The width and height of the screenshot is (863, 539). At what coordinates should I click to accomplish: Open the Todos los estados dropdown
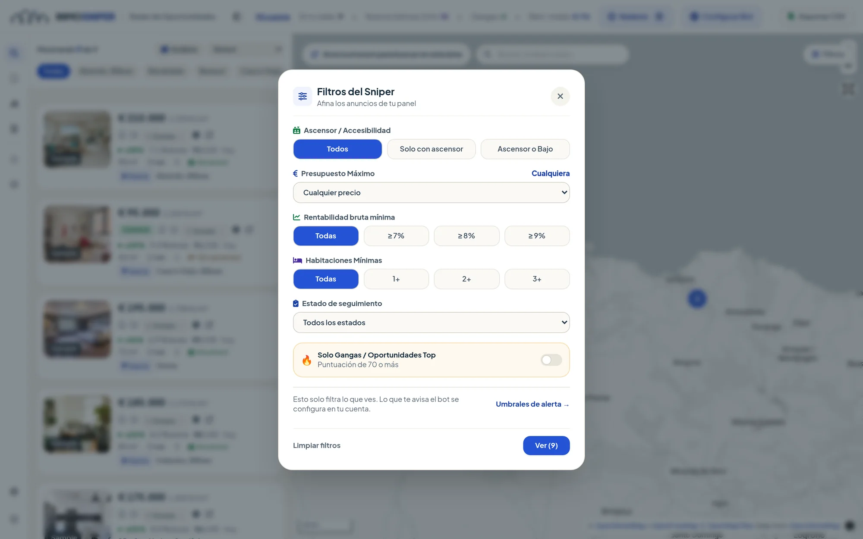click(x=431, y=323)
